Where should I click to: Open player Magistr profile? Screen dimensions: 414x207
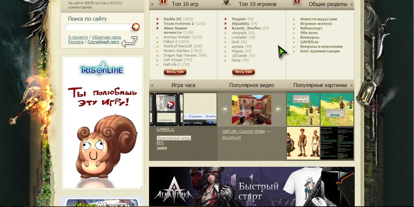[239, 19]
